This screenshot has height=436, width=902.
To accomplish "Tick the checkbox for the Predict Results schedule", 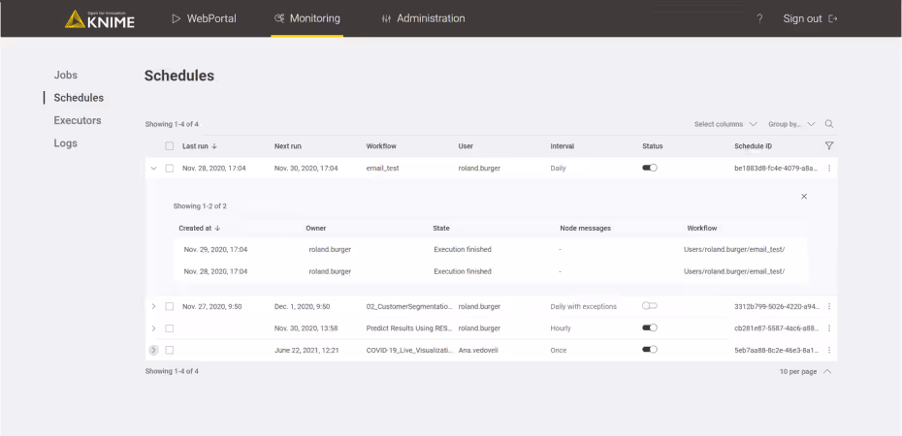I will click(x=169, y=328).
